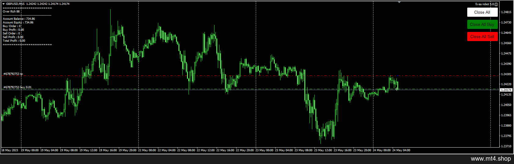Click the "Total Profit : 0.00" line
Screen dimensions: 514x164
tap(14, 41)
